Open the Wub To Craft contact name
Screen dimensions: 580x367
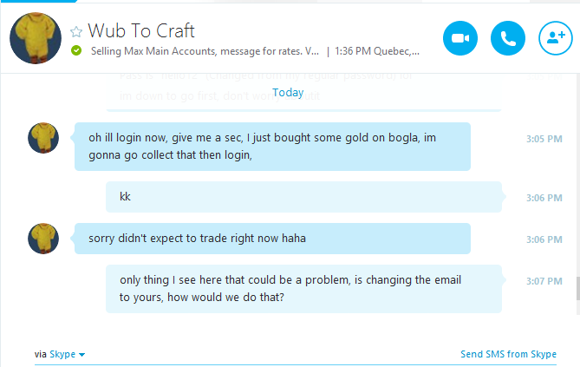click(x=141, y=31)
